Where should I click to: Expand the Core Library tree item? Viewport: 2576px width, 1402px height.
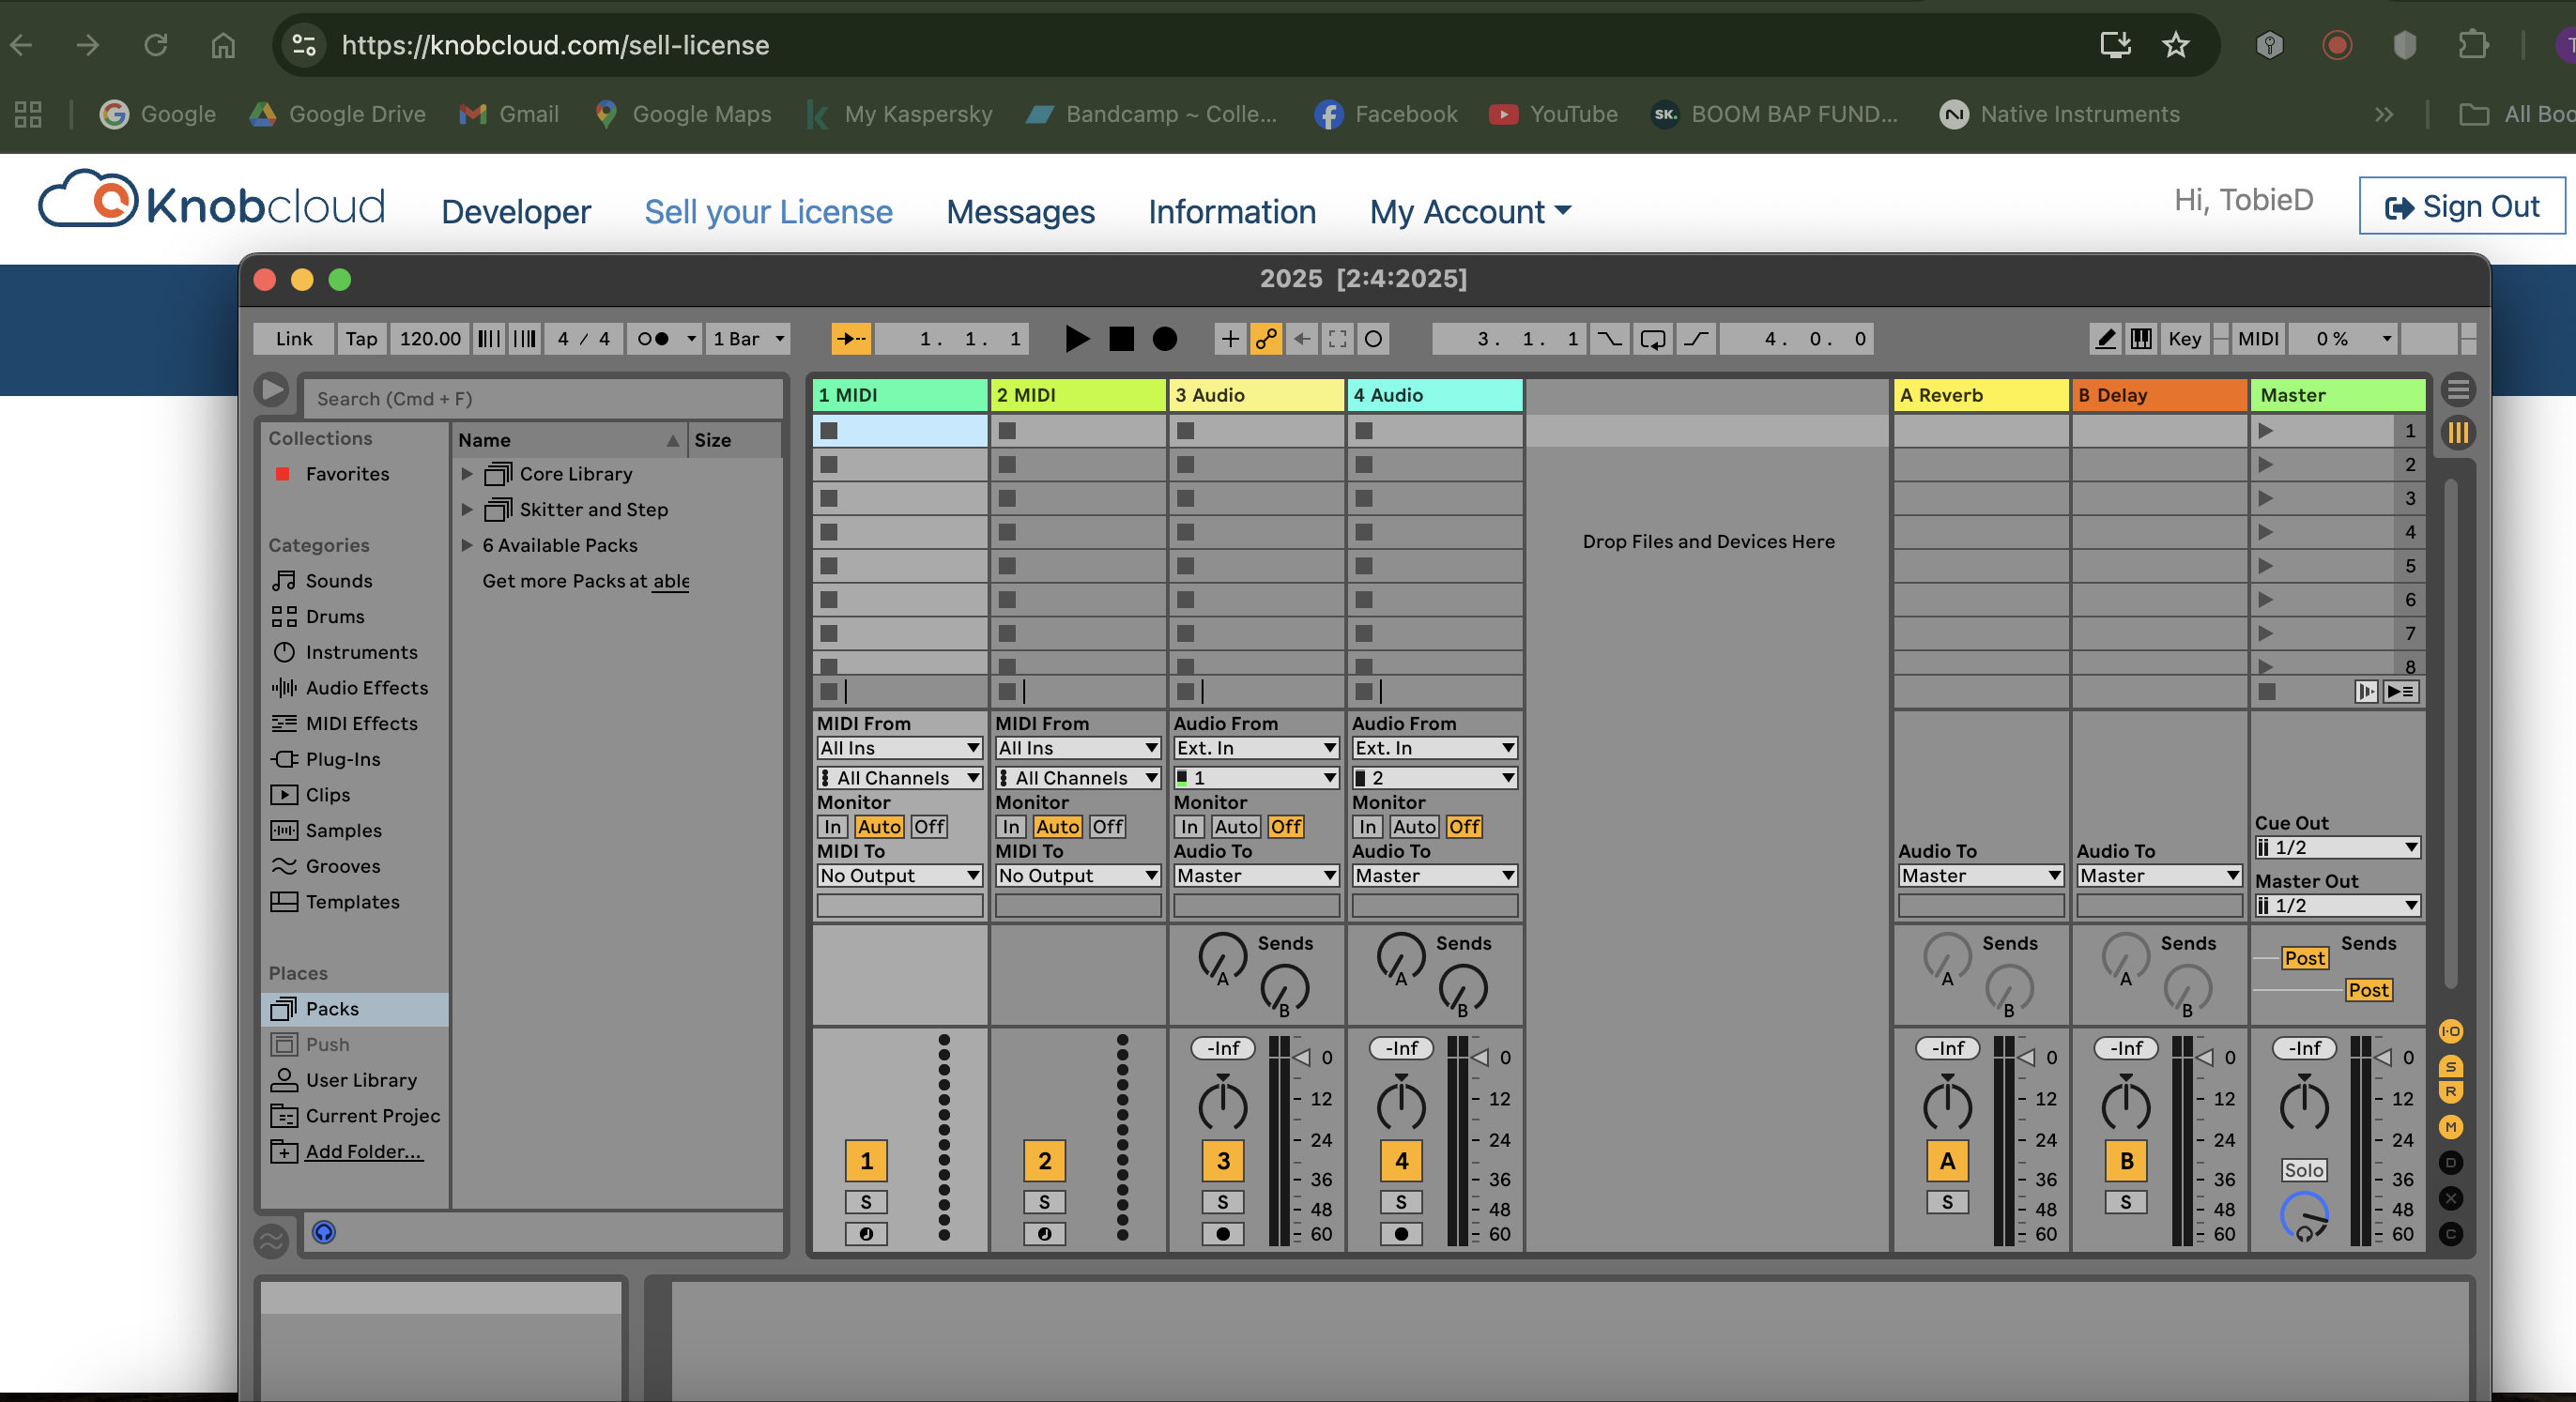point(467,475)
